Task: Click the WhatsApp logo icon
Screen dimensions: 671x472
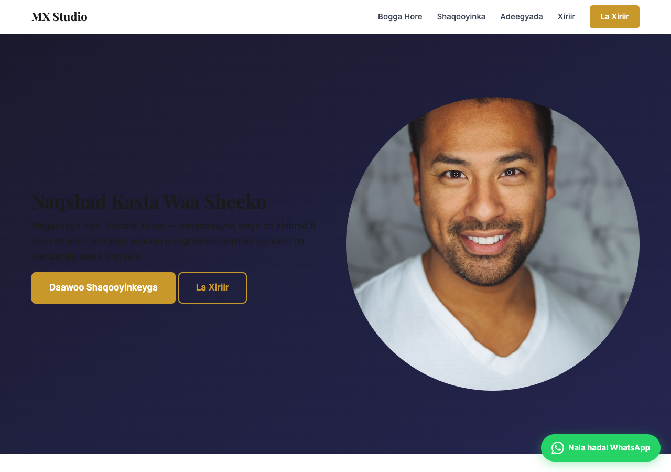Action: click(558, 448)
